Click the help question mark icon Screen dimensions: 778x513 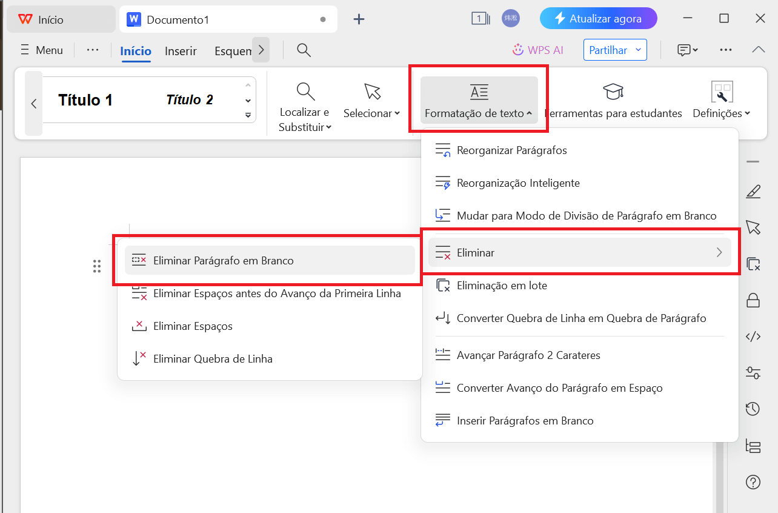(x=753, y=481)
